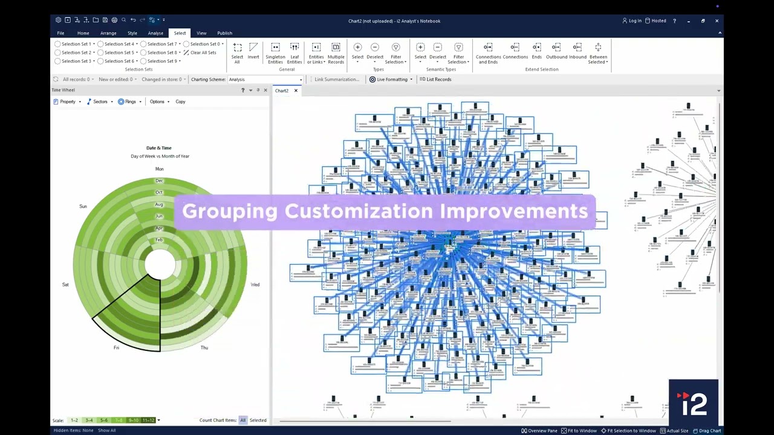Toggle Selection Set 2 circle
This screenshot has width=774, height=435.
(x=57, y=53)
